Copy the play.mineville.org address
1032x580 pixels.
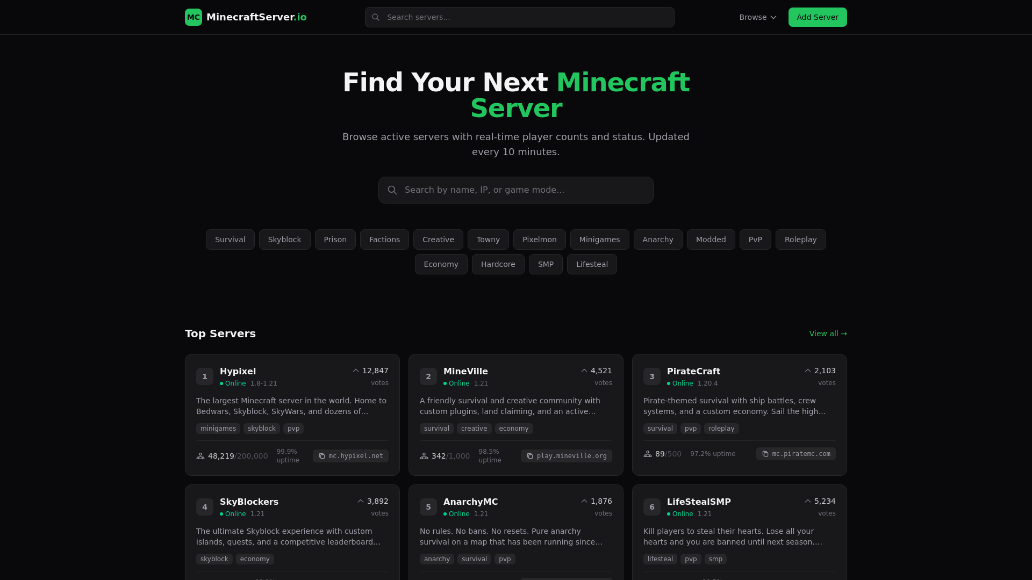(x=567, y=456)
